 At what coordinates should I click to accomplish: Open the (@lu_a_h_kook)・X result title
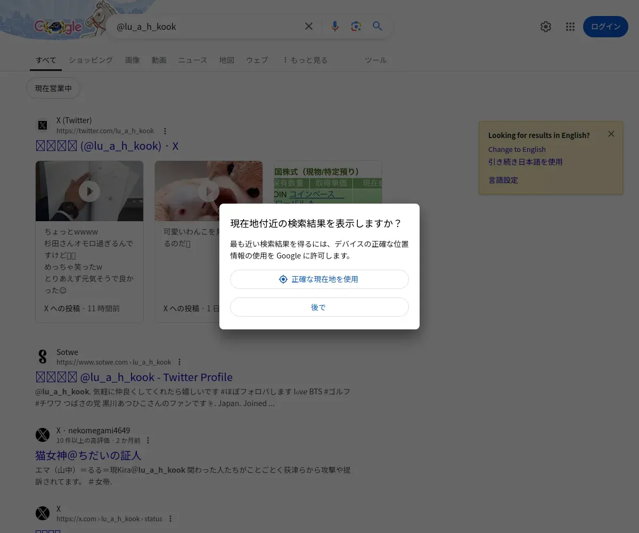107,146
